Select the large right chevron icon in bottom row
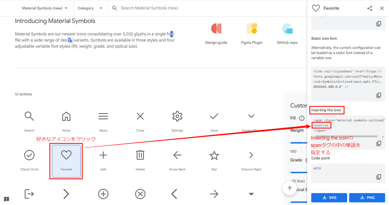The height and width of the screenshot is (205, 389). click(x=66, y=194)
